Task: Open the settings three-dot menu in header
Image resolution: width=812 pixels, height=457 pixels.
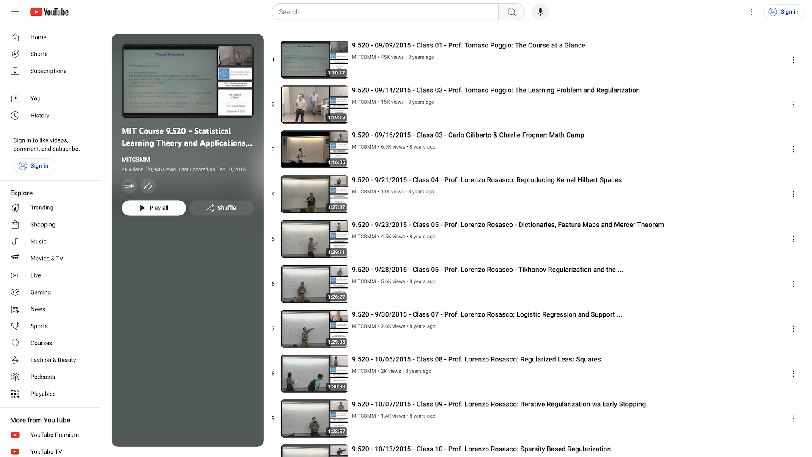Action: pos(752,12)
